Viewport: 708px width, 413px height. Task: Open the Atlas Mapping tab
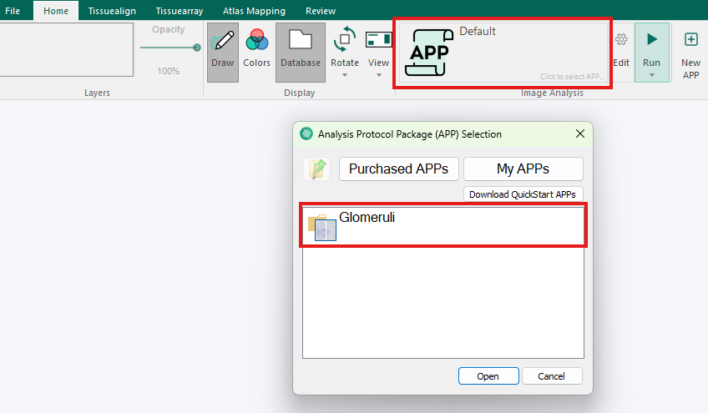point(254,10)
